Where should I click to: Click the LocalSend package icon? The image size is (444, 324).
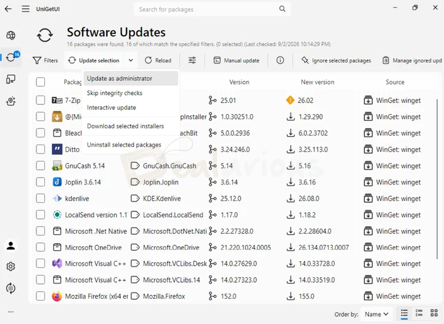[x=57, y=215]
